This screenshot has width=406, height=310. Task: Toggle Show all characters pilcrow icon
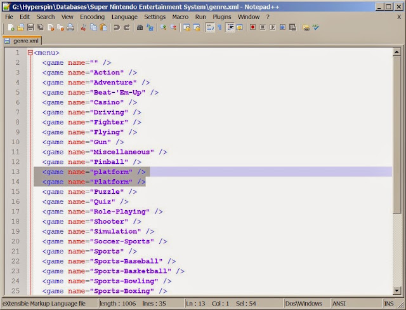[x=219, y=27]
